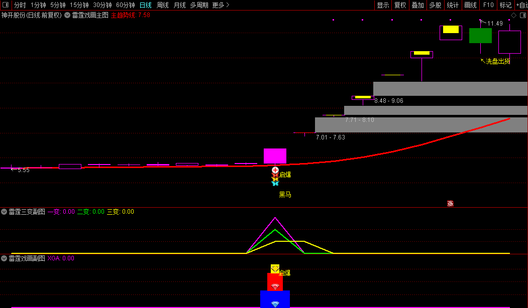Click the 洗盘出货 annotation label
The width and height of the screenshot is (528, 308).
498,61
